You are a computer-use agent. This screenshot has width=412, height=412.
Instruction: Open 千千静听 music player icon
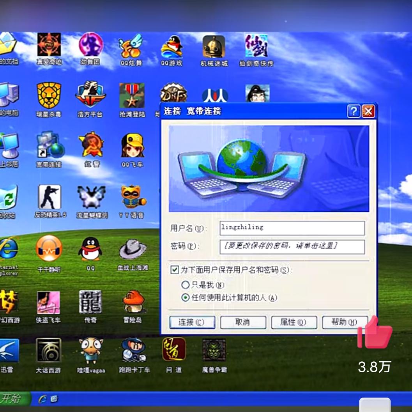49,249
